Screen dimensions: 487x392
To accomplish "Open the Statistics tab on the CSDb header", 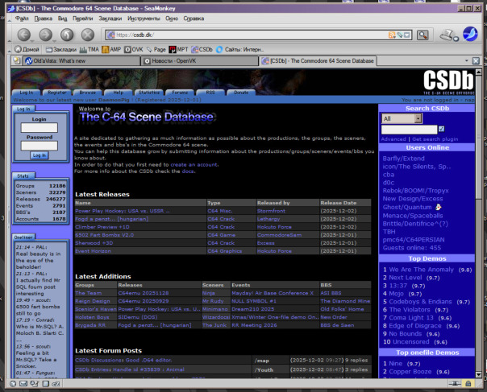I will click(x=149, y=93).
